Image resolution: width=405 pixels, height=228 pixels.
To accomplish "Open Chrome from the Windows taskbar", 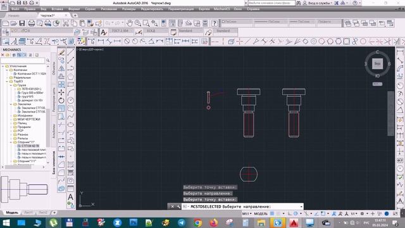I will point(197,222).
